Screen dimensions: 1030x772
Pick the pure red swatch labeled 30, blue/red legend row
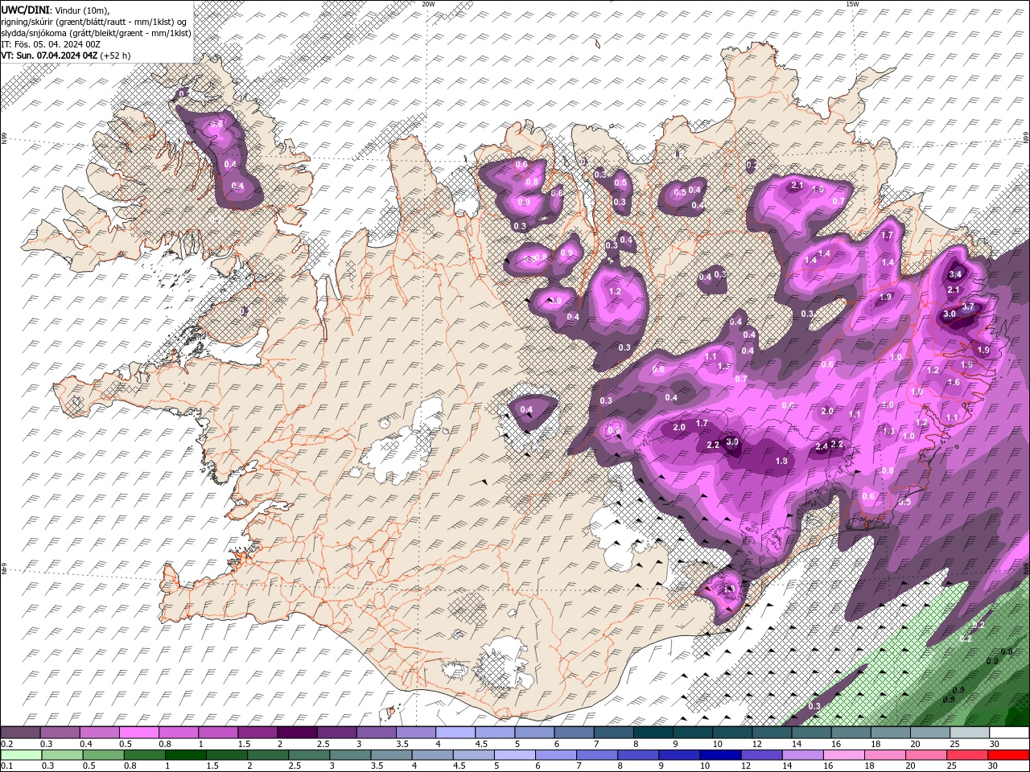[1008, 754]
